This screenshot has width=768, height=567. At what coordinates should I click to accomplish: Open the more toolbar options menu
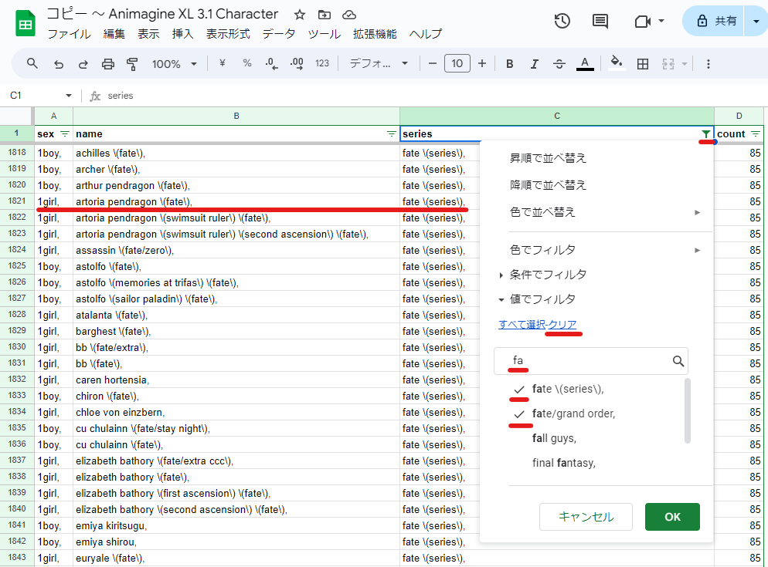tap(709, 63)
